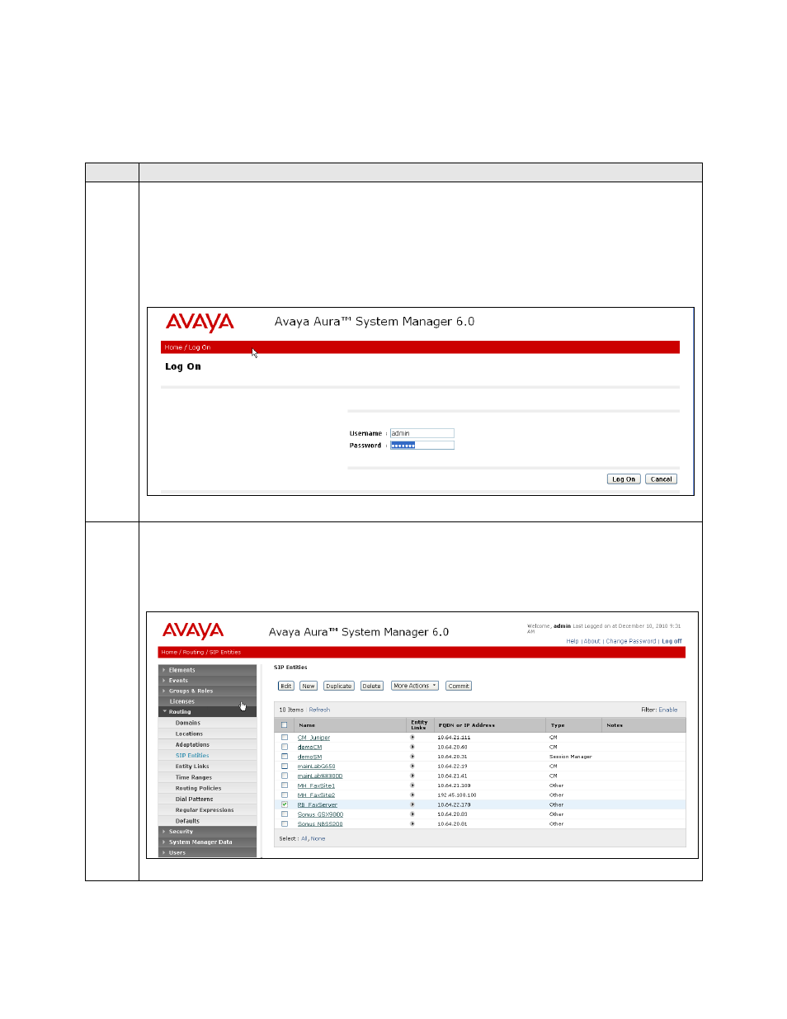This screenshot has width=787, height=1019.
Task: Check the CM_Juniper row checkbox
Action: click(285, 738)
